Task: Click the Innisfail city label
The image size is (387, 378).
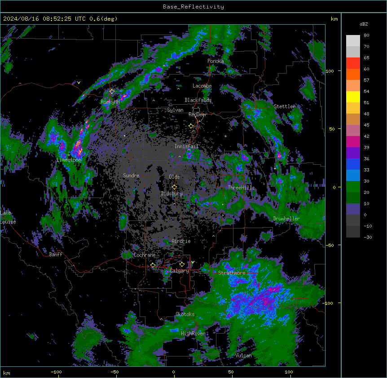Action: point(186,146)
